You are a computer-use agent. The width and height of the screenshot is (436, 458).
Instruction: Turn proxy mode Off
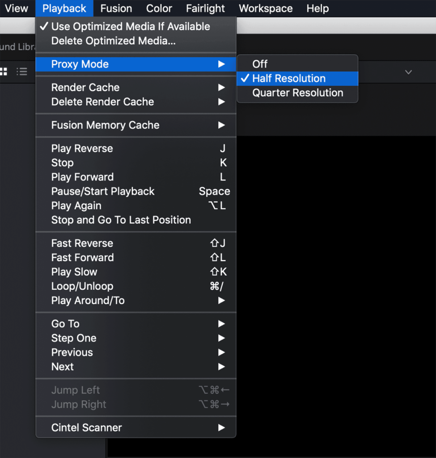pos(297,64)
